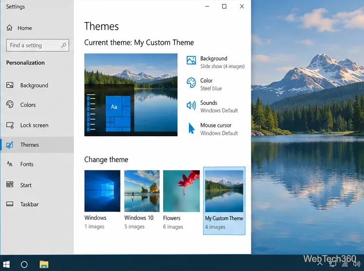
Task: Select Themes in the sidebar
Action: pos(37,145)
